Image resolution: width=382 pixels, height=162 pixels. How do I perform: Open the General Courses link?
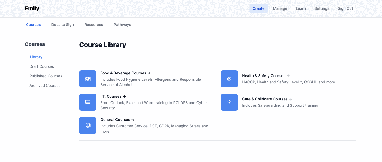coord(117,120)
